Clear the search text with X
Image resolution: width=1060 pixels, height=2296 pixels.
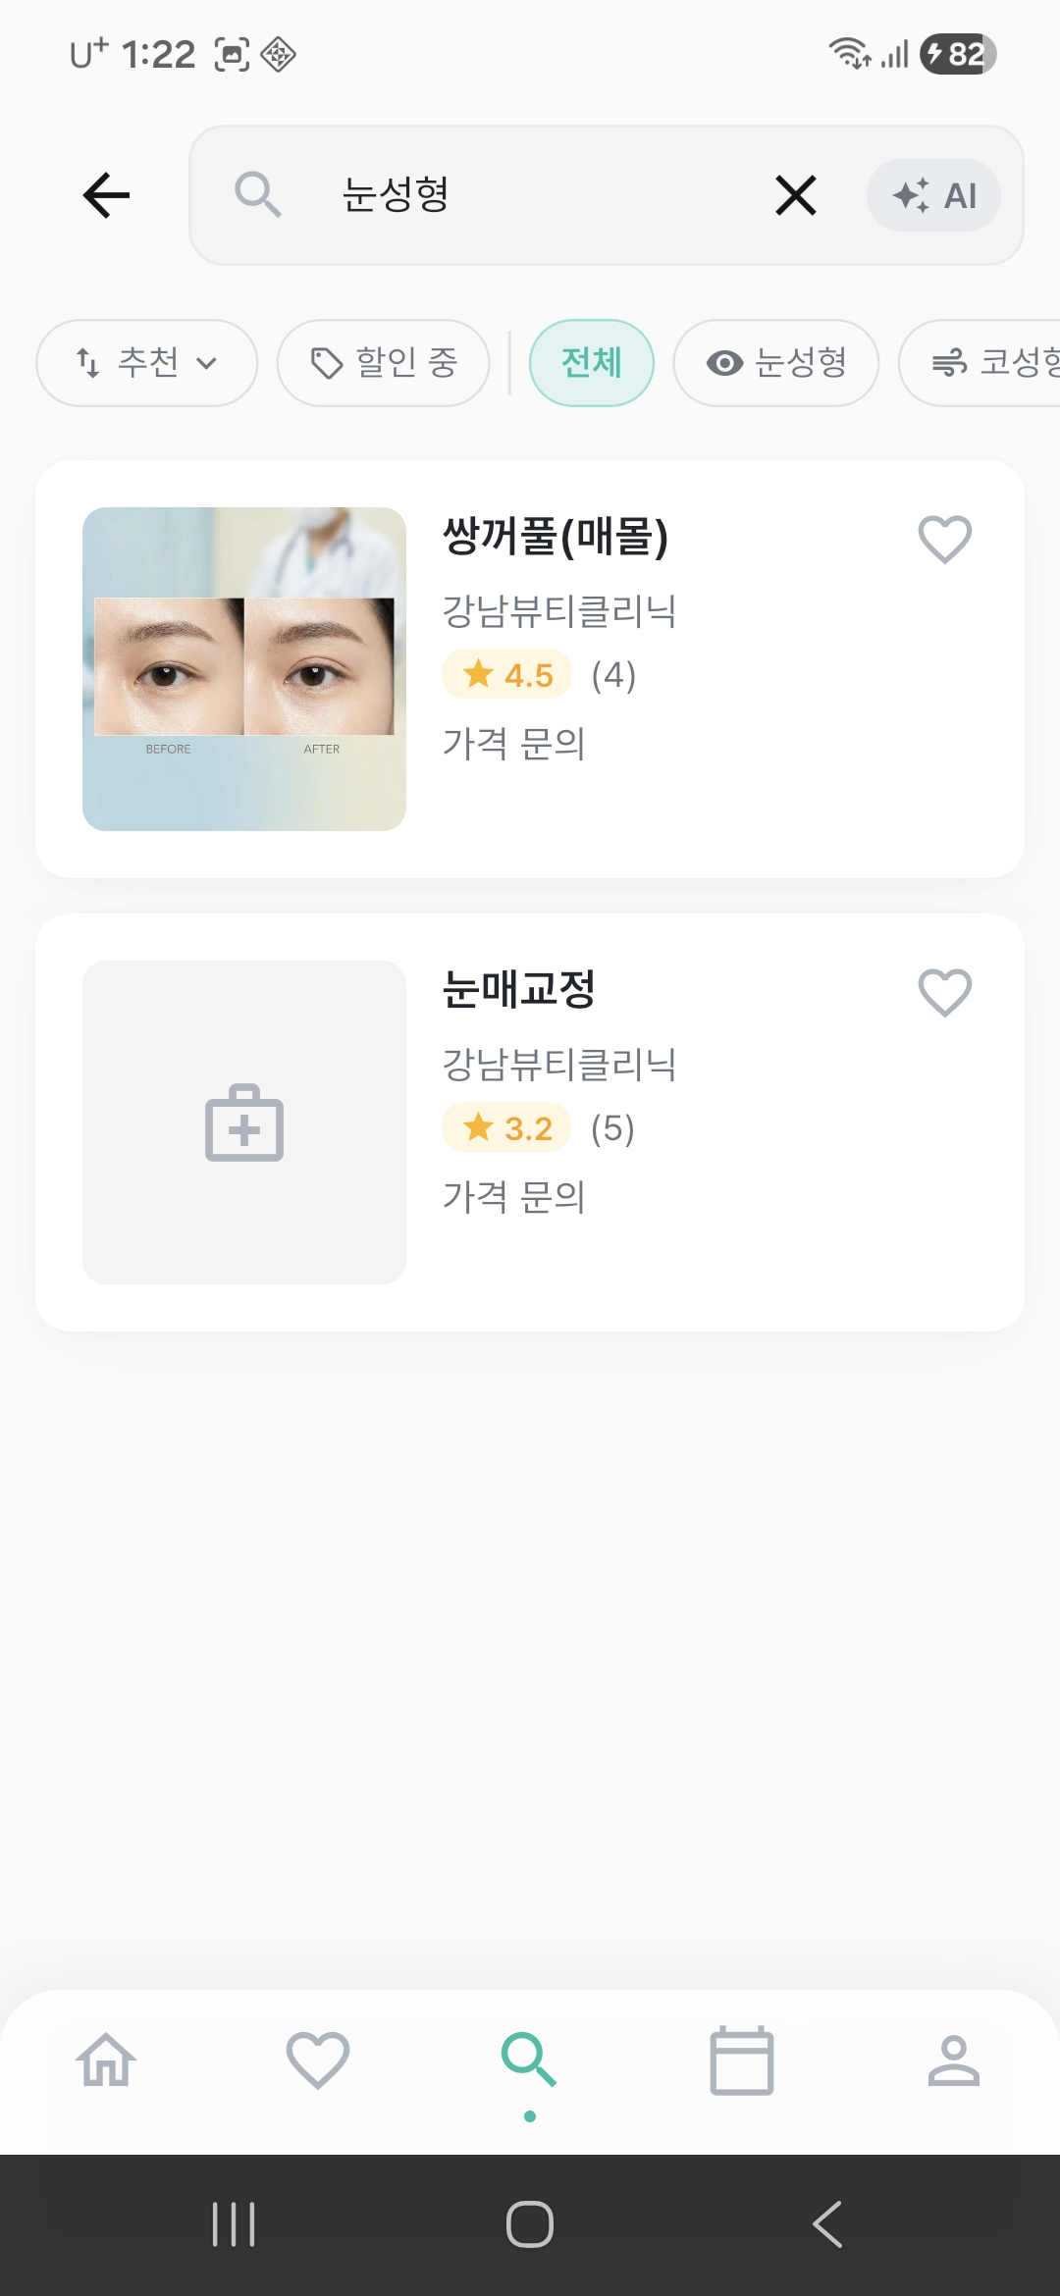click(795, 195)
